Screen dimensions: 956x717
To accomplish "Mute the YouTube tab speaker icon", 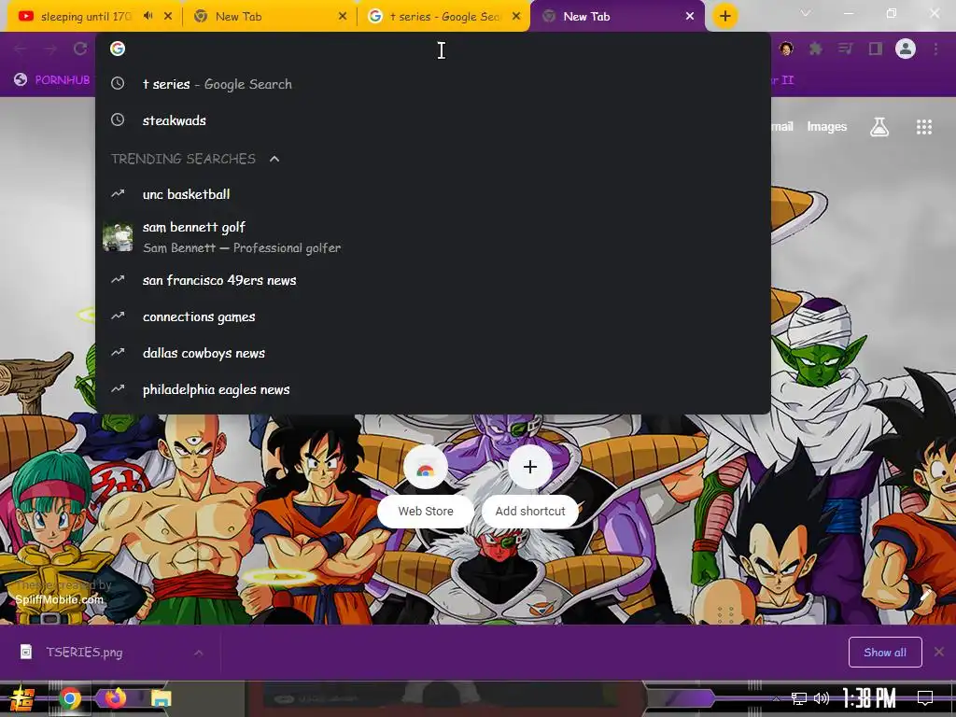I will pos(148,16).
